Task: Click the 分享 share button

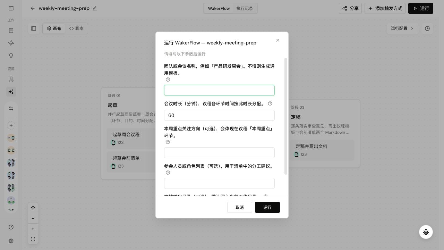Action: click(x=350, y=8)
